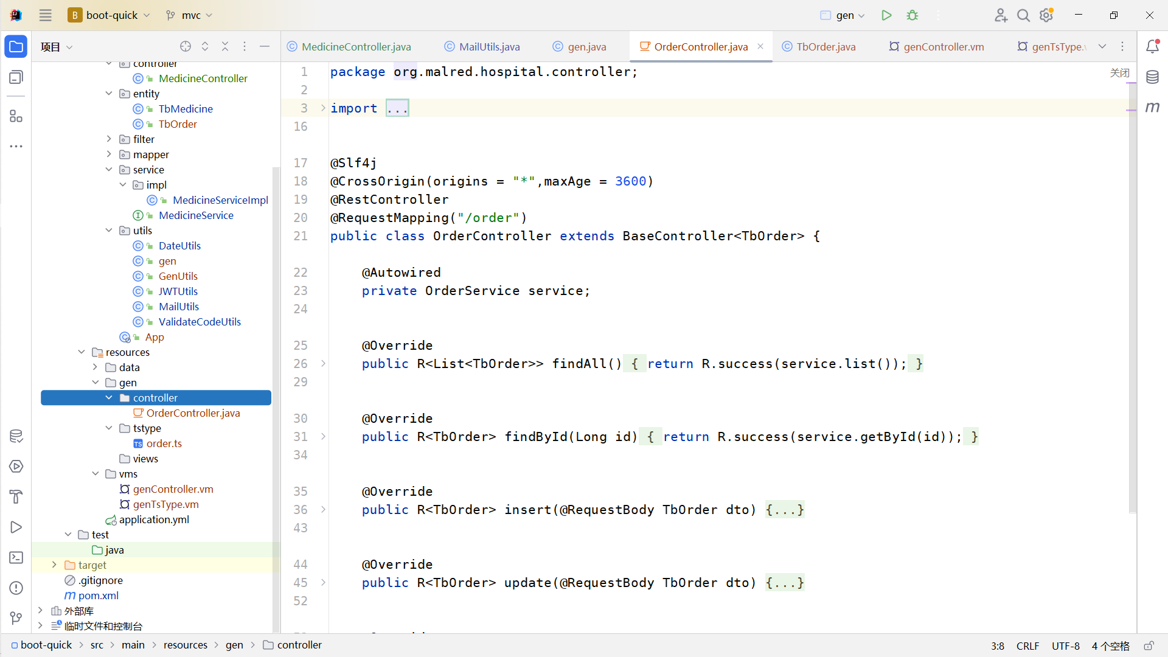This screenshot has width=1168, height=657.
Task: Click resources breadcrumb in status bar
Action: (186, 645)
